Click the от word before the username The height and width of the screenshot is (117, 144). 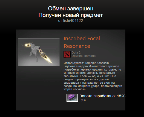60,21
